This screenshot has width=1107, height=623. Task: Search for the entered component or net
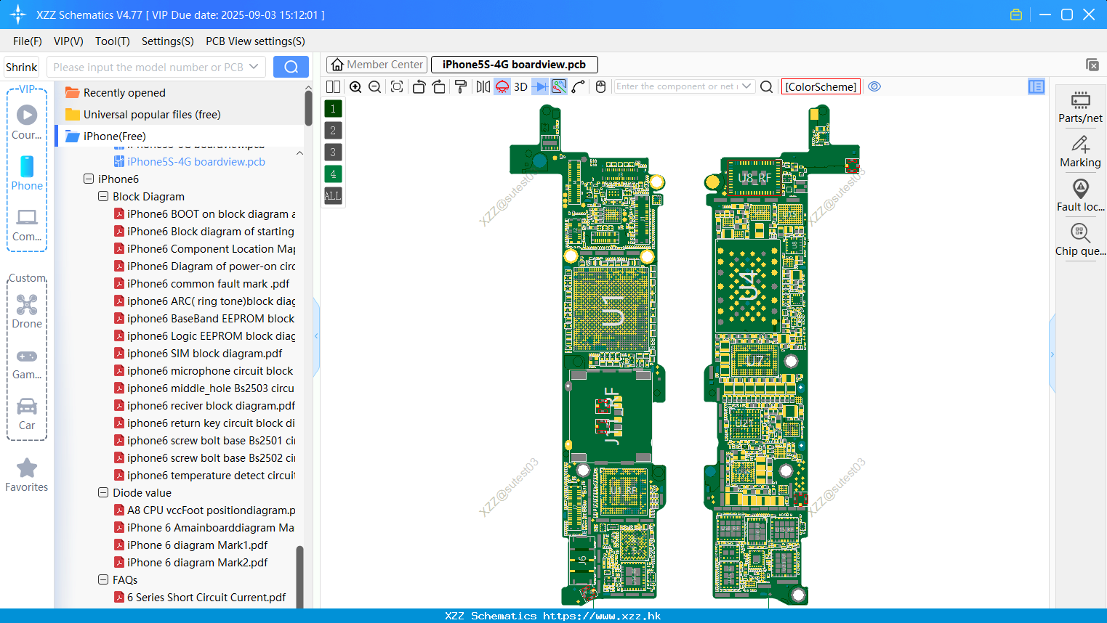point(766,86)
